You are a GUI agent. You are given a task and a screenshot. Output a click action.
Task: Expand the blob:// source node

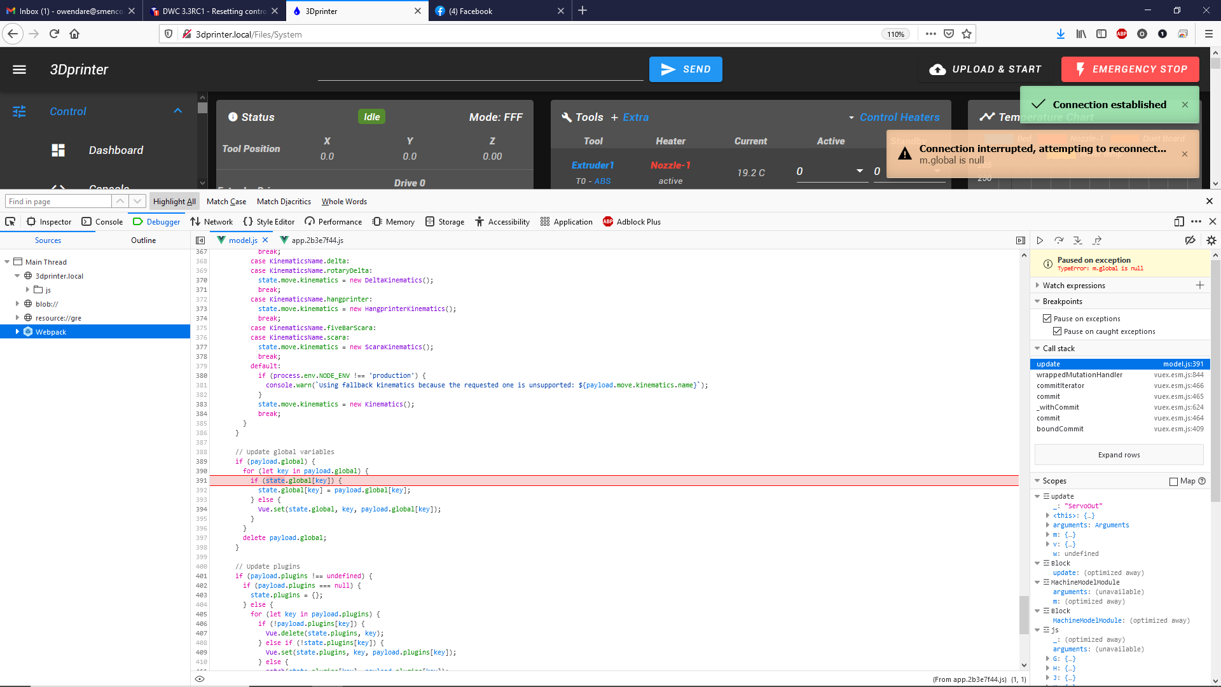(x=17, y=304)
